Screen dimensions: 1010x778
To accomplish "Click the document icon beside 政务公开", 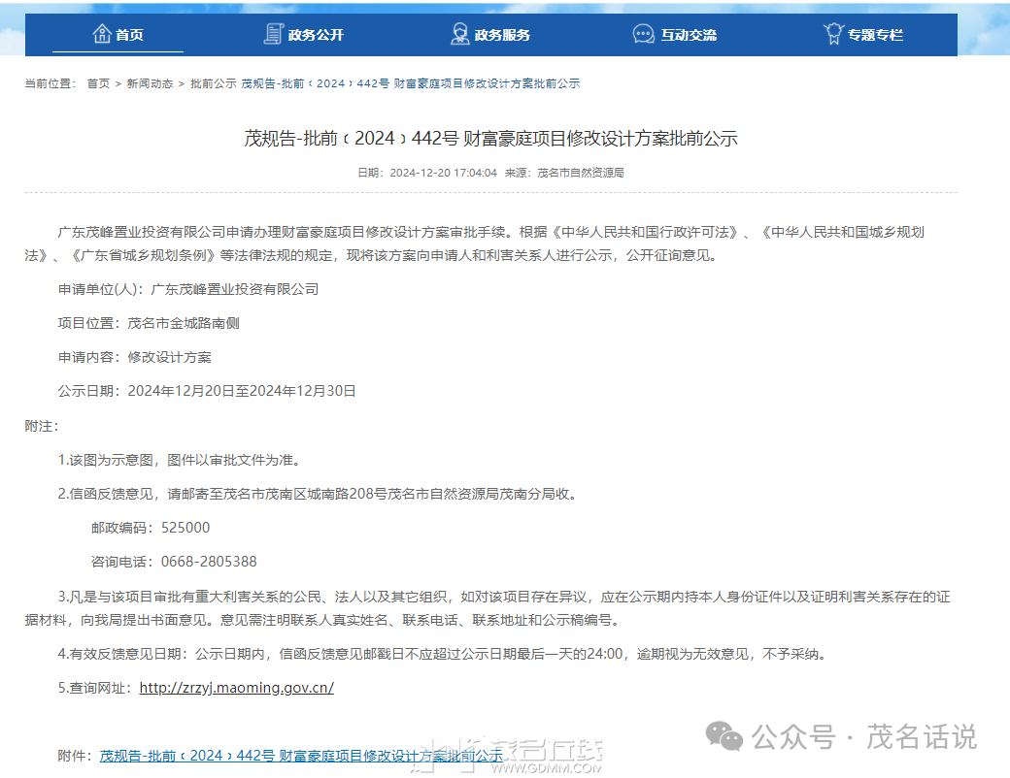I will [273, 33].
